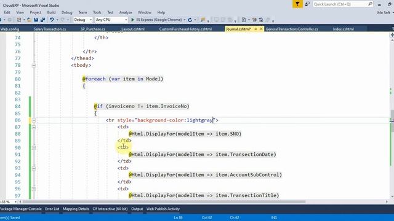Screen dimensions: 394x221
Task: Open the Analyze menu
Action: click(x=126, y=12)
